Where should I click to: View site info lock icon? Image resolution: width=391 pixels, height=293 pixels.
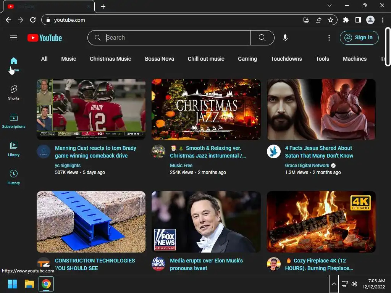point(48,20)
